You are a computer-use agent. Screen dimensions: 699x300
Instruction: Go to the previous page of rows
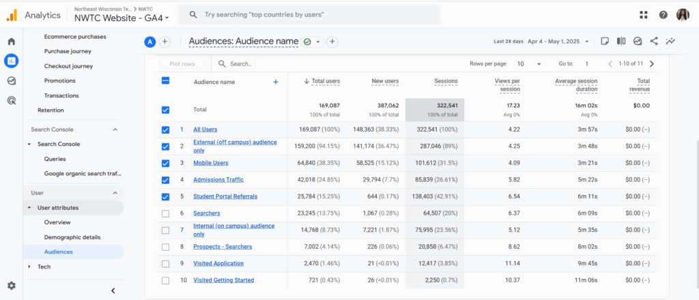click(610, 63)
